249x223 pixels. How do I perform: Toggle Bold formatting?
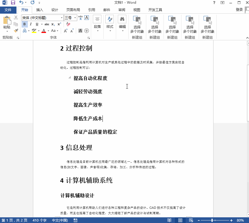[x=24, y=24]
